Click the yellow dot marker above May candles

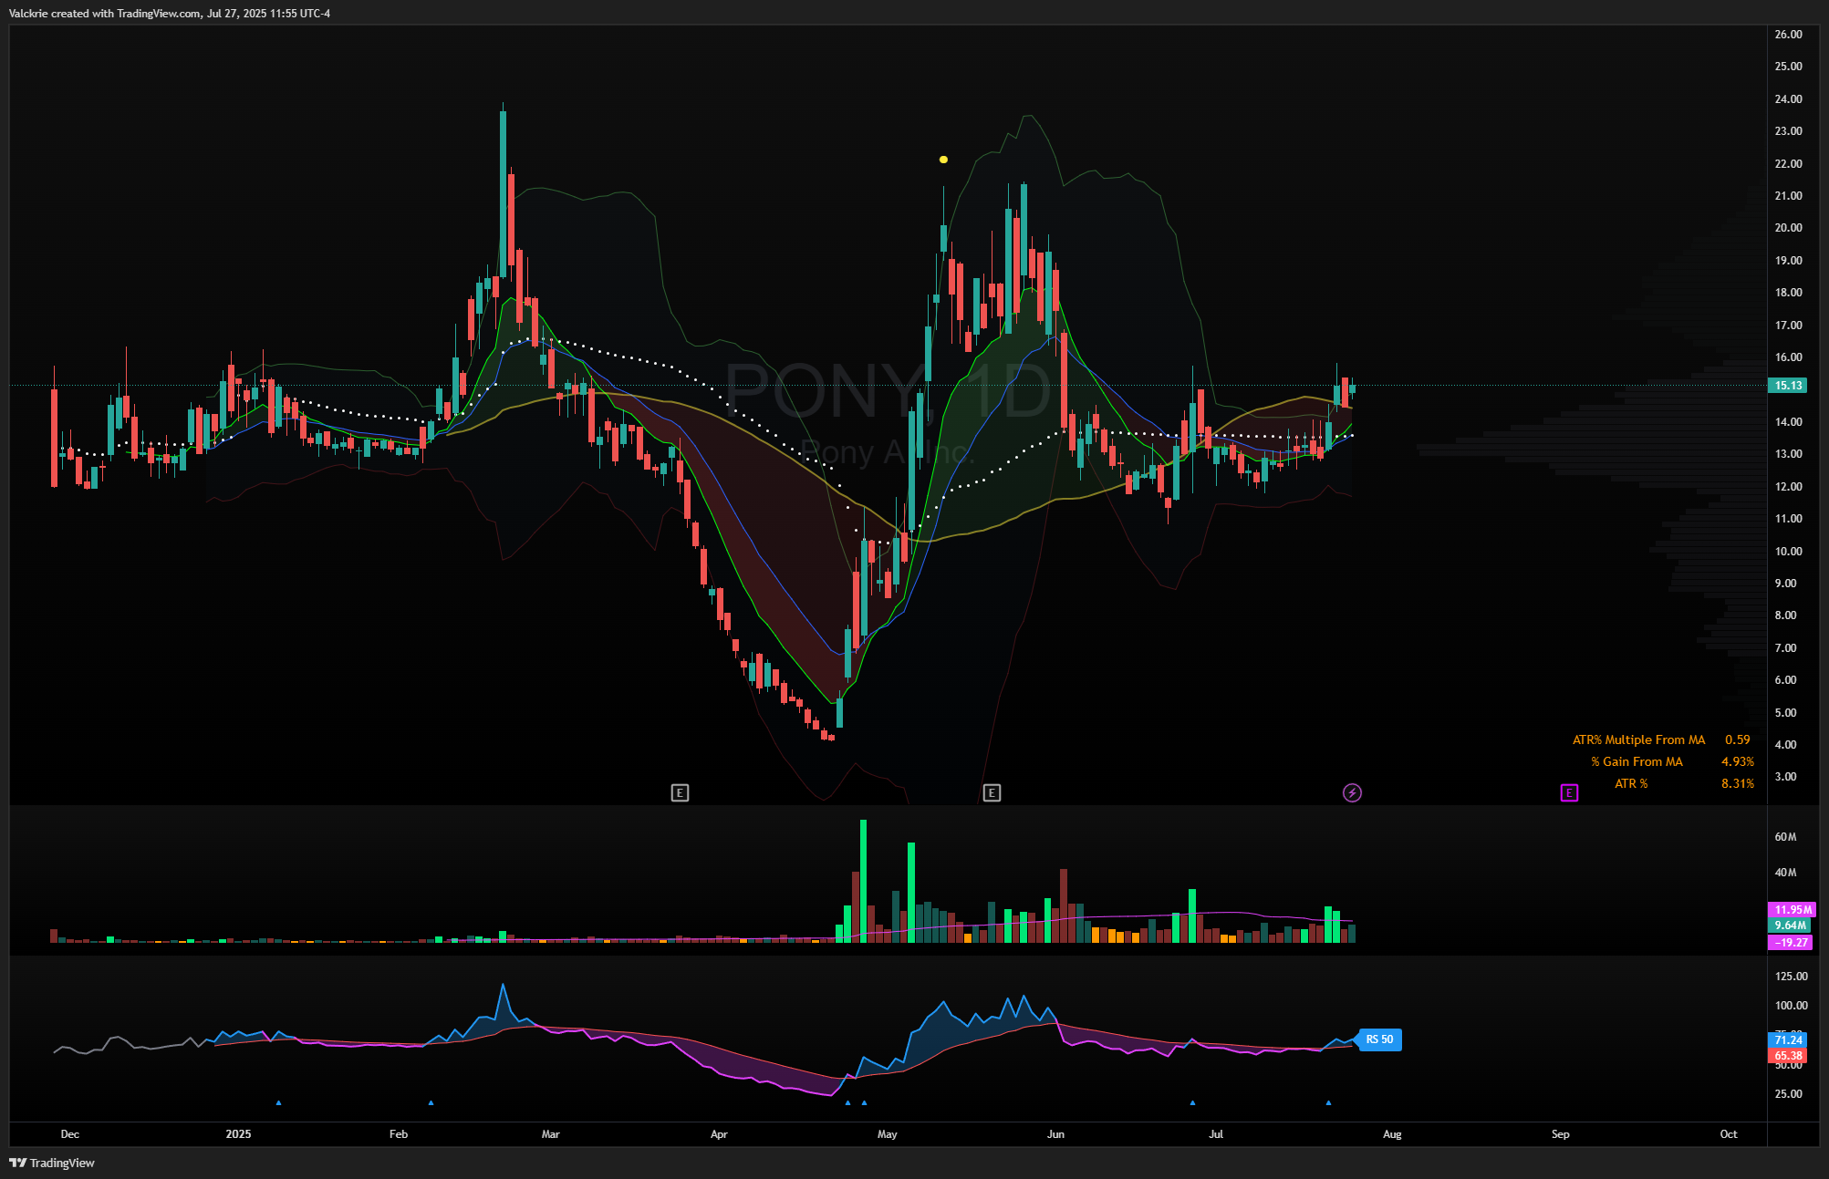click(x=943, y=160)
